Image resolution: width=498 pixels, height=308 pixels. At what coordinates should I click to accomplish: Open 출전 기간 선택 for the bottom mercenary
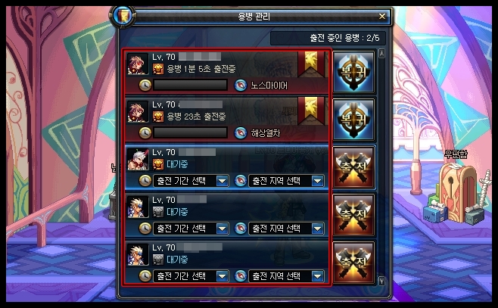coord(191,276)
